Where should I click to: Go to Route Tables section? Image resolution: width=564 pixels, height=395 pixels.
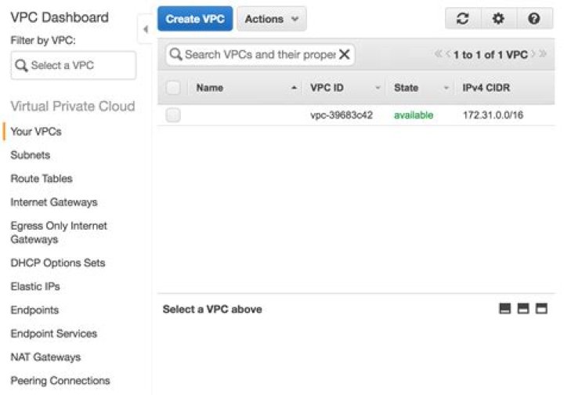pos(42,179)
